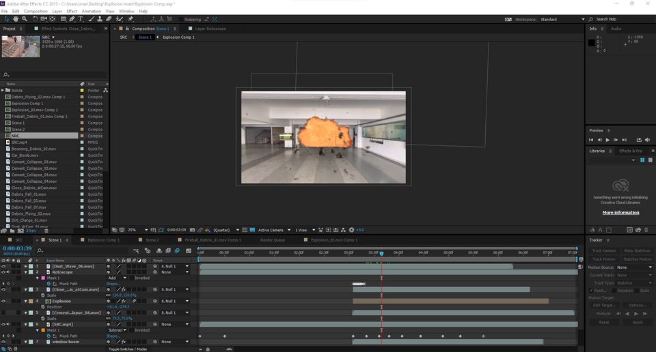Select the Rotation tool
The image size is (656, 352).
click(35, 19)
